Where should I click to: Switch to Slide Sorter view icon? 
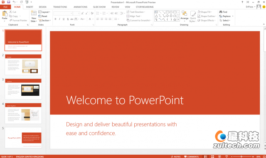tap(212, 157)
